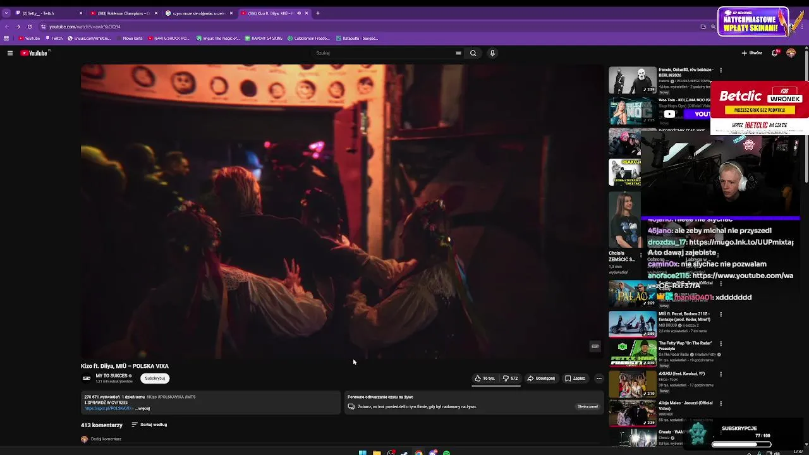Open MIÜ fantazja recommended video thumbnail
This screenshot has width=809, height=455.
coord(632,324)
